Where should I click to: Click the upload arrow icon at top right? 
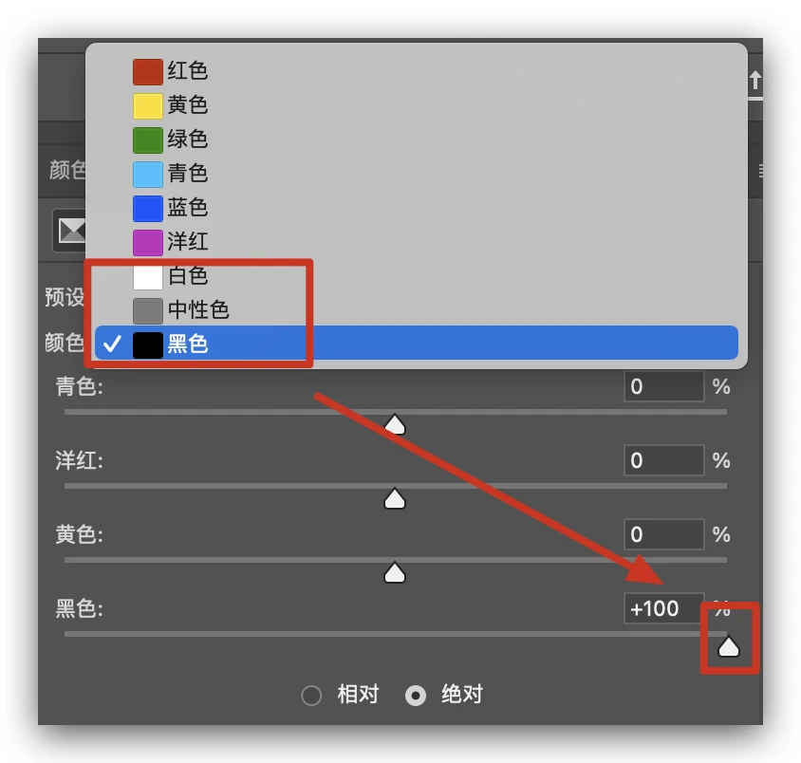point(755,81)
